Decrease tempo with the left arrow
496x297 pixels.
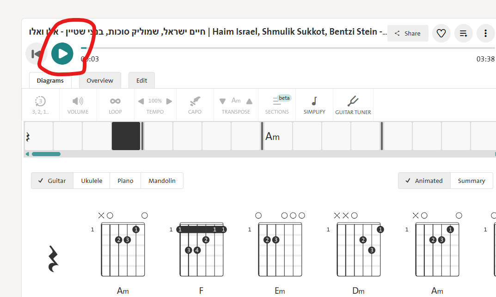pos(141,101)
